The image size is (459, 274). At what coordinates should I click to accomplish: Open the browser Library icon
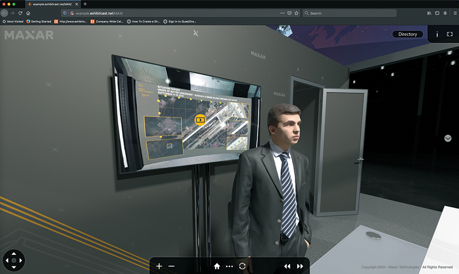pos(429,13)
